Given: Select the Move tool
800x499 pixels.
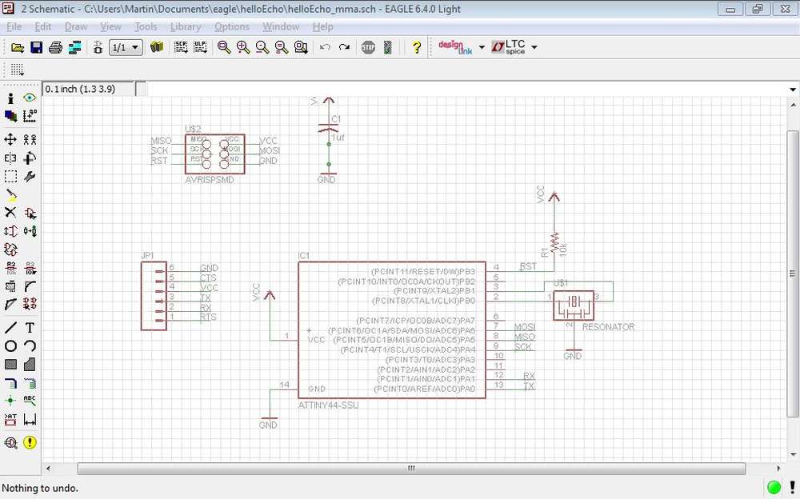Looking at the screenshot, I should 10,139.
